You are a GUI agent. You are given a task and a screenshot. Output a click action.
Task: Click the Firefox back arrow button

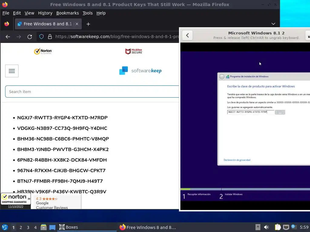click(x=8, y=37)
